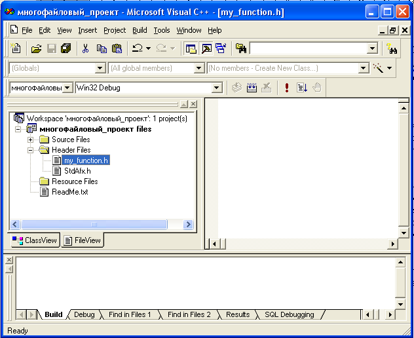Open the Build menu
The width and height of the screenshot is (414, 338).
[x=140, y=30]
